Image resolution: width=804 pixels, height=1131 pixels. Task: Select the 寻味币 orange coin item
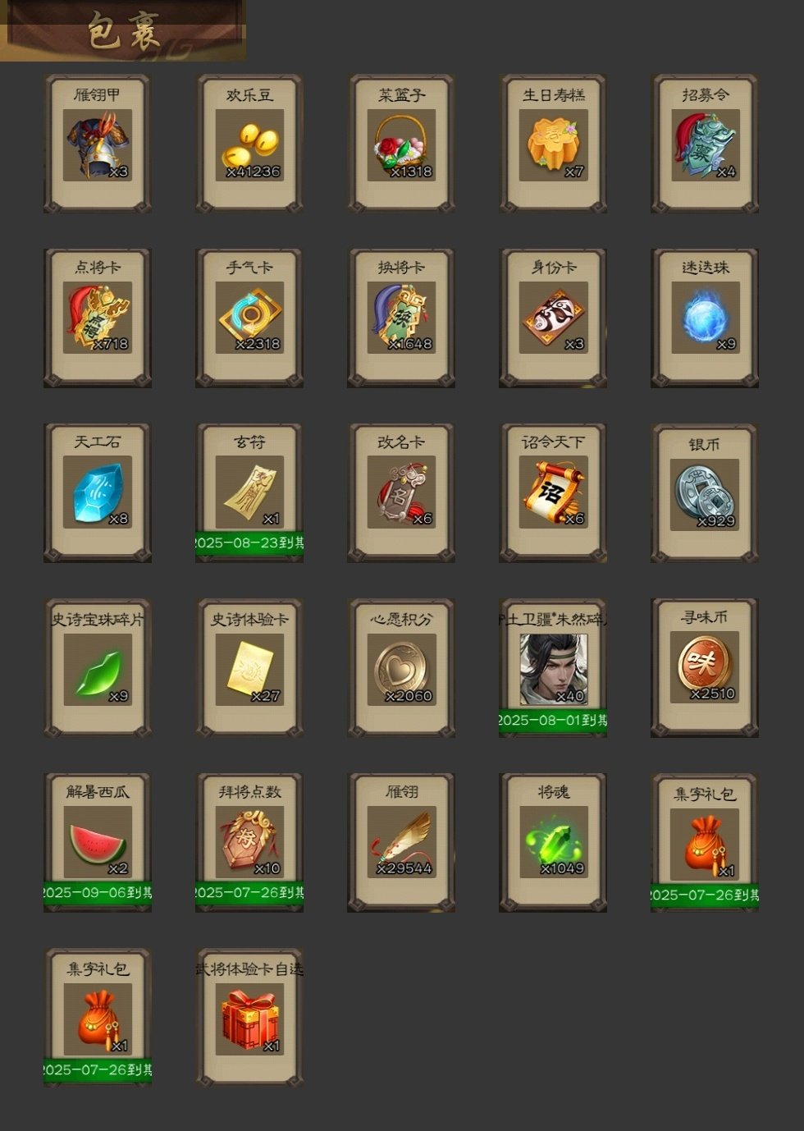click(x=705, y=667)
